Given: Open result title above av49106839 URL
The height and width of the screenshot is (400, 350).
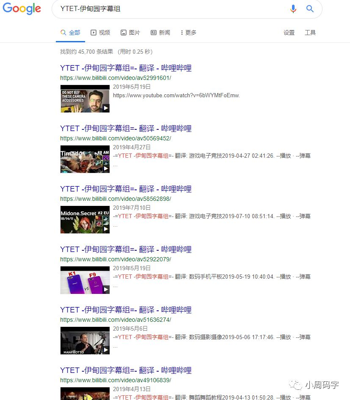Looking at the screenshot, I should point(126,370).
